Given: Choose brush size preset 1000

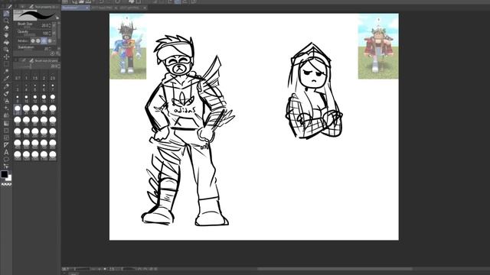Looking at the screenshot, I should click(18, 155).
